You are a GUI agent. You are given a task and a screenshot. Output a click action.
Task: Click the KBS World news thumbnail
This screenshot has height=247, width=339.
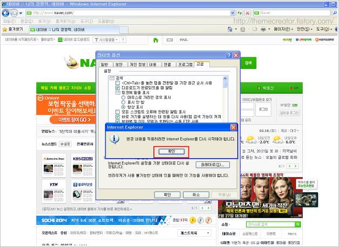pyautogui.click(x=83, y=165)
